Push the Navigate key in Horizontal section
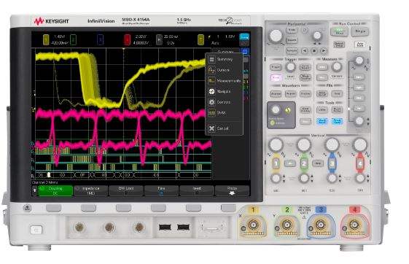 click(x=292, y=50)
